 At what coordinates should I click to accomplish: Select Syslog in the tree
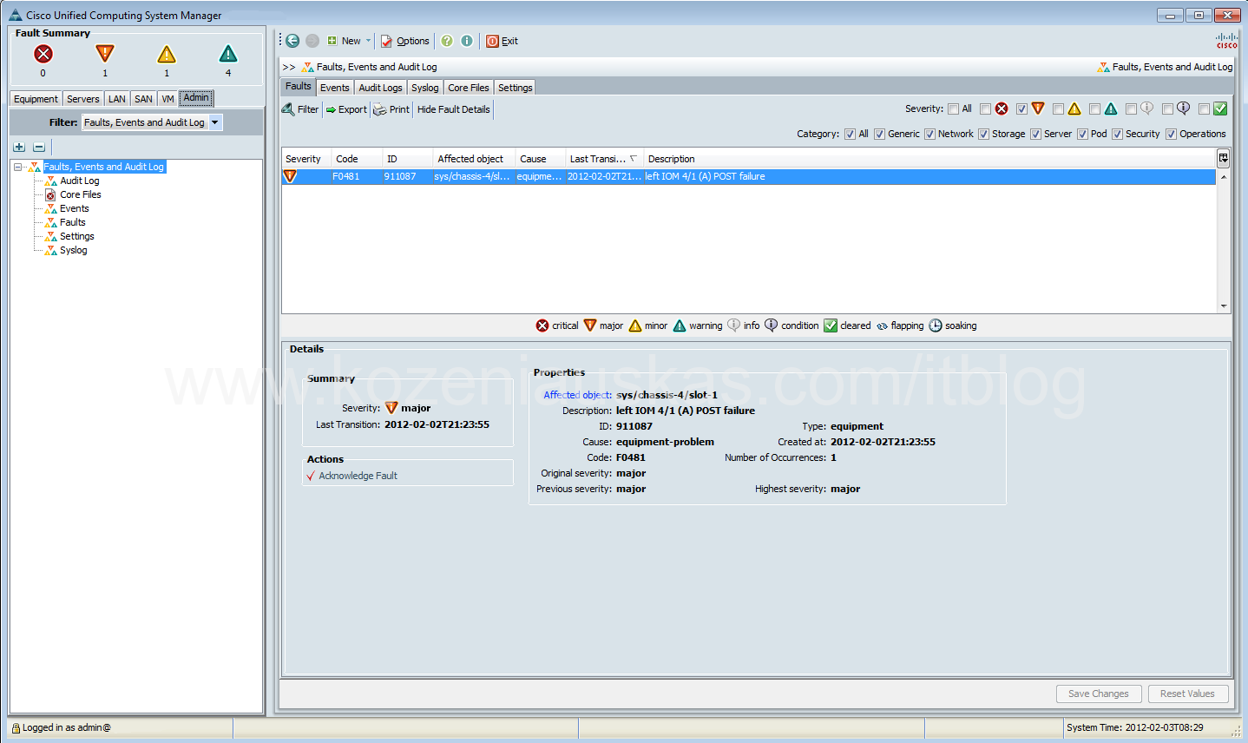[73, 250]
